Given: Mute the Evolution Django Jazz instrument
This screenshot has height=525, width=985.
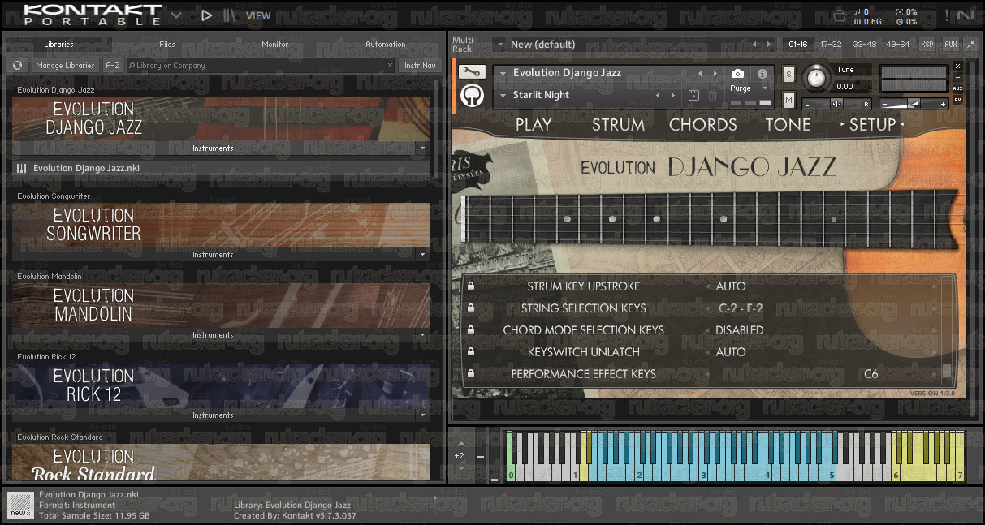Looking at the screenshot, I should tap(788, 100).
